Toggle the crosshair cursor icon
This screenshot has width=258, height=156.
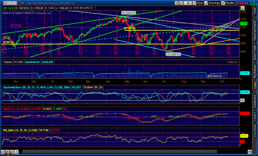click(x=3, y=152)
